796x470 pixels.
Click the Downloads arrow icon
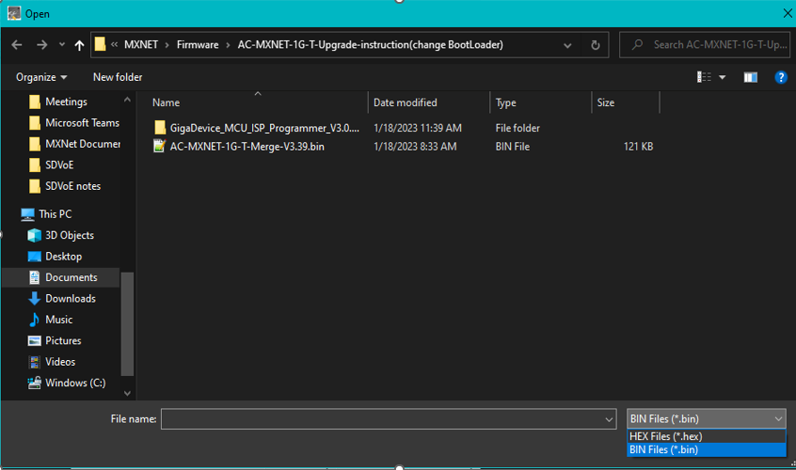click(x=35, y=299)
